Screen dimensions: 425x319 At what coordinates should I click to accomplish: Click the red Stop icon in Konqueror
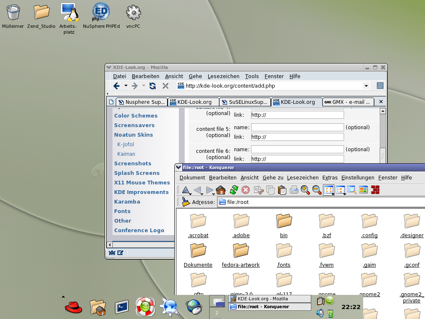point(246,190)
